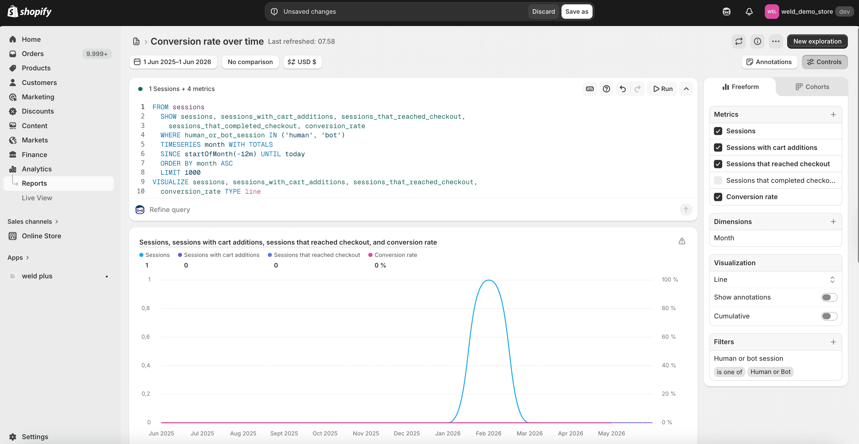Click the WEL store avatar

coord(772,12)
